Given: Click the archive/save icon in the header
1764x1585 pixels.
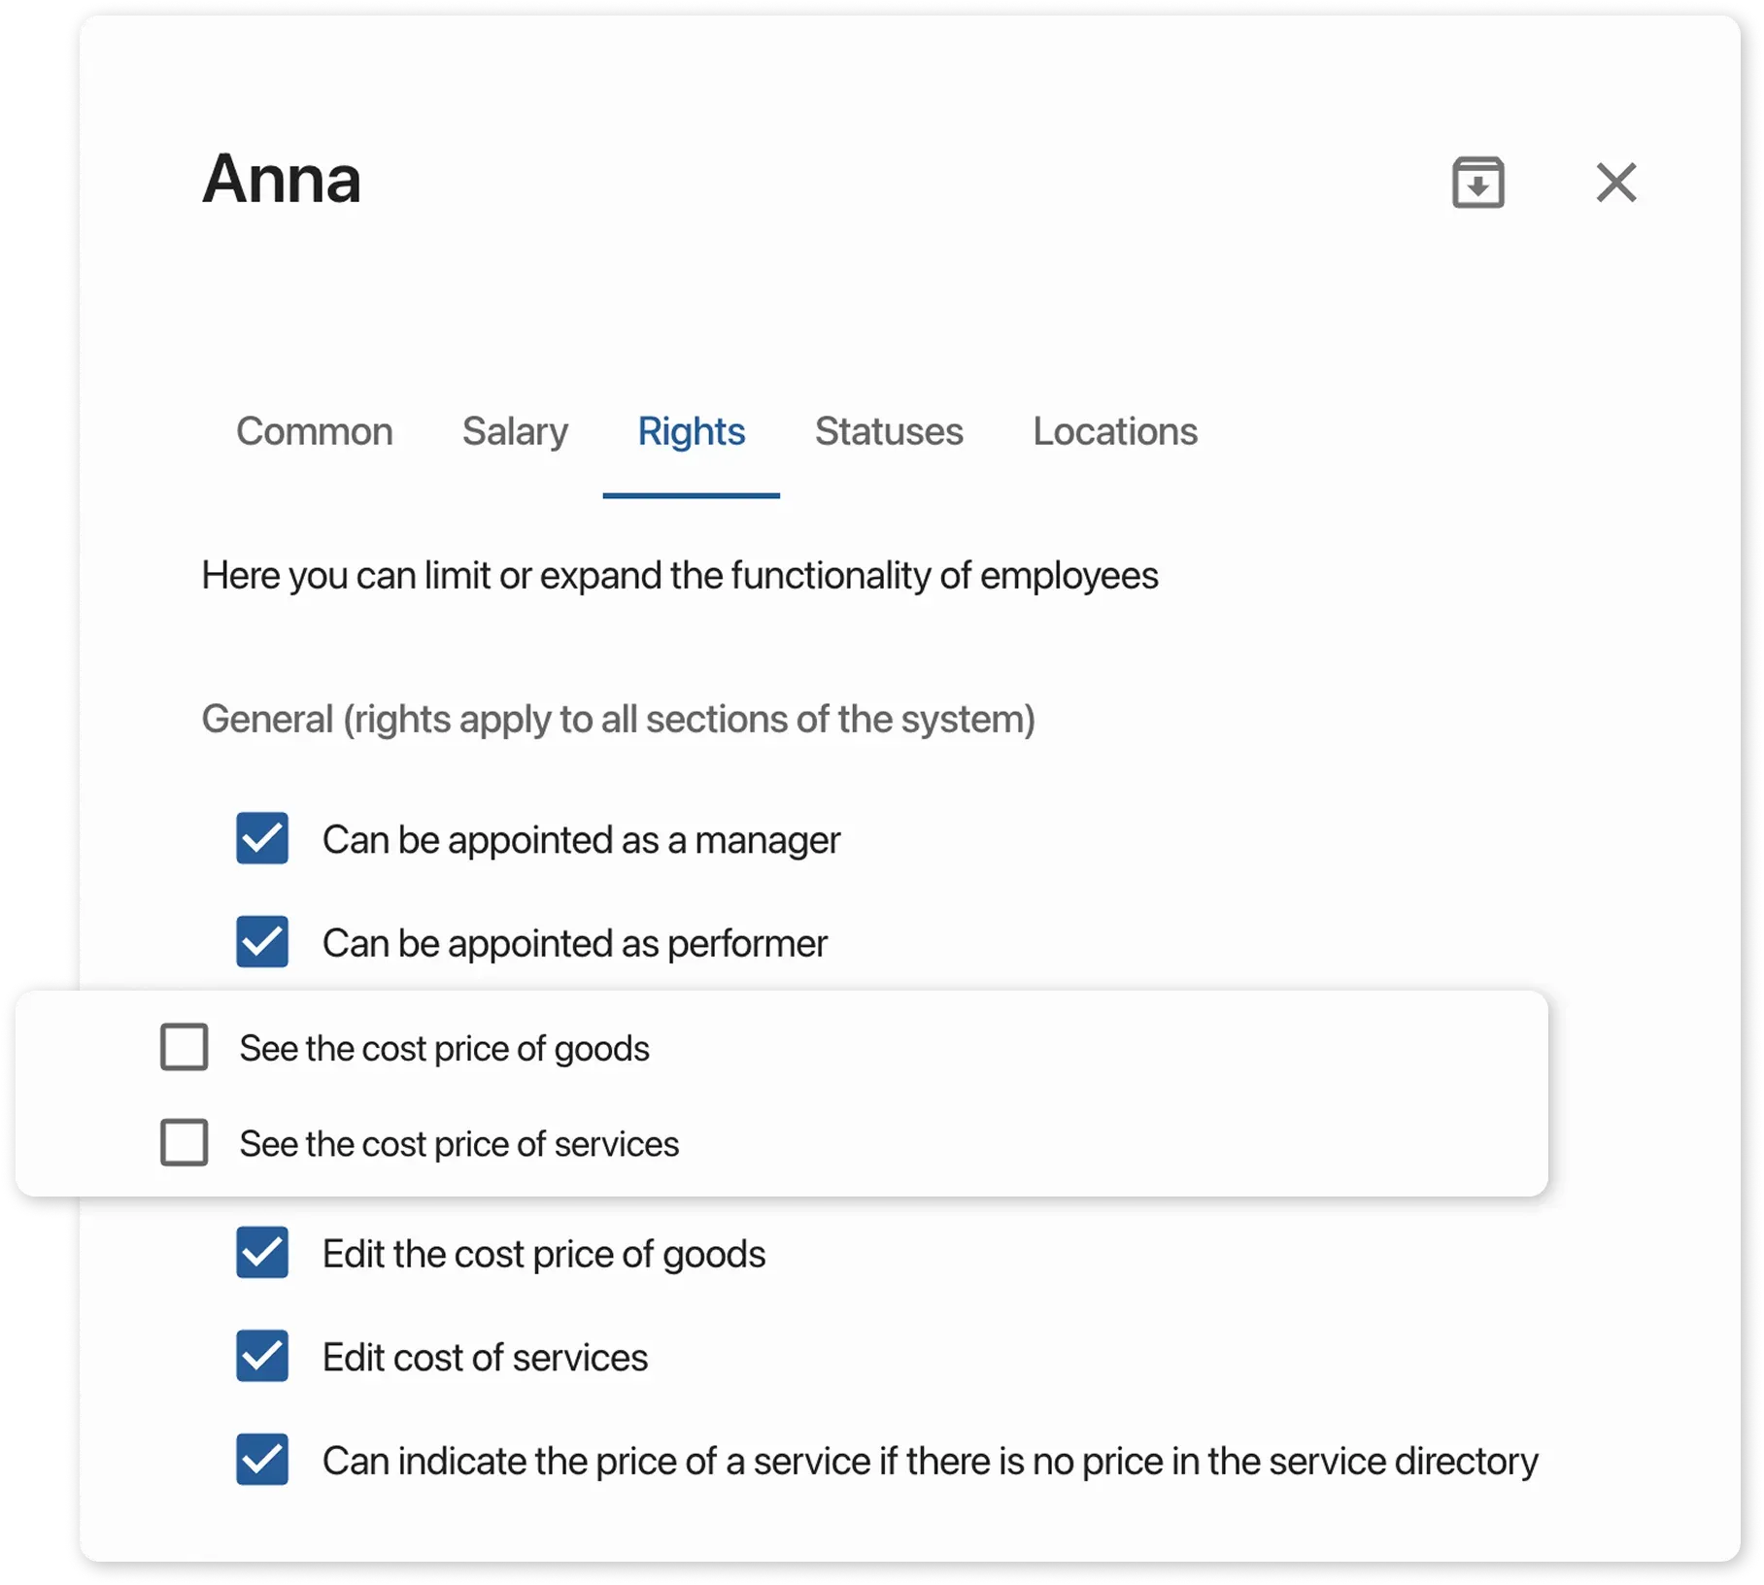Looking at the screenshot, I should tap(1476, 183).
